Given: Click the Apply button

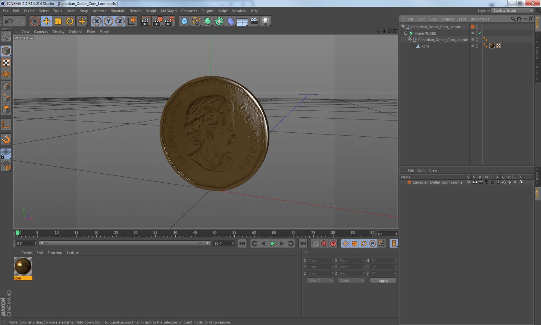Looking at the screenshot, I should (383, 280).
